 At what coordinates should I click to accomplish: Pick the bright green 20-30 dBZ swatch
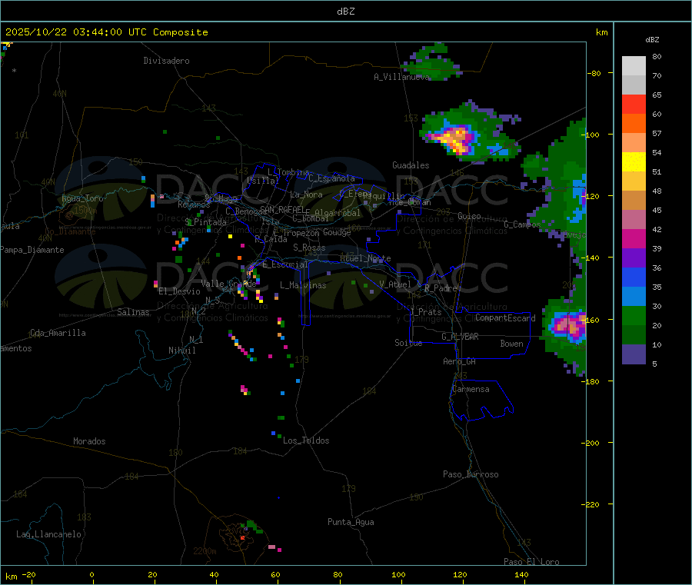click(634, 315)
